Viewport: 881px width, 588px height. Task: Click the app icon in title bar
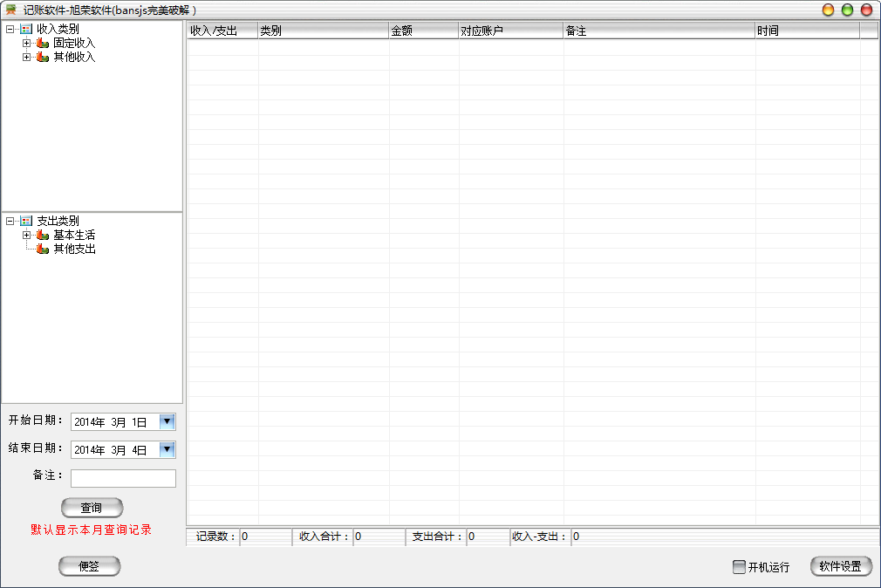point(10,10)
